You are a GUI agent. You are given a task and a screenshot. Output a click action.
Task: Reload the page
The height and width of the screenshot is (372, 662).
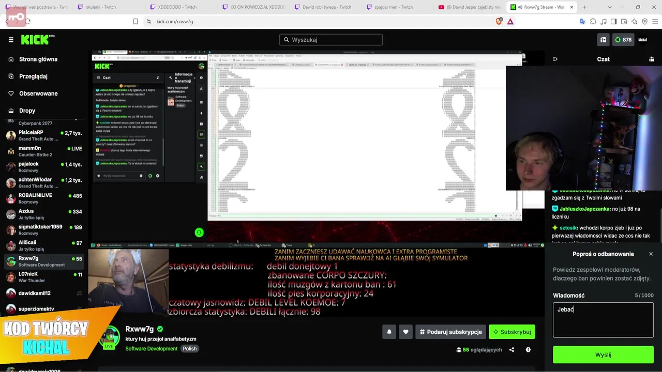pyautogui.click(x=27, y=21)
